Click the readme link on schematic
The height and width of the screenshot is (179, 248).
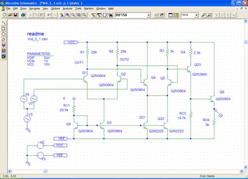[35, 34]
